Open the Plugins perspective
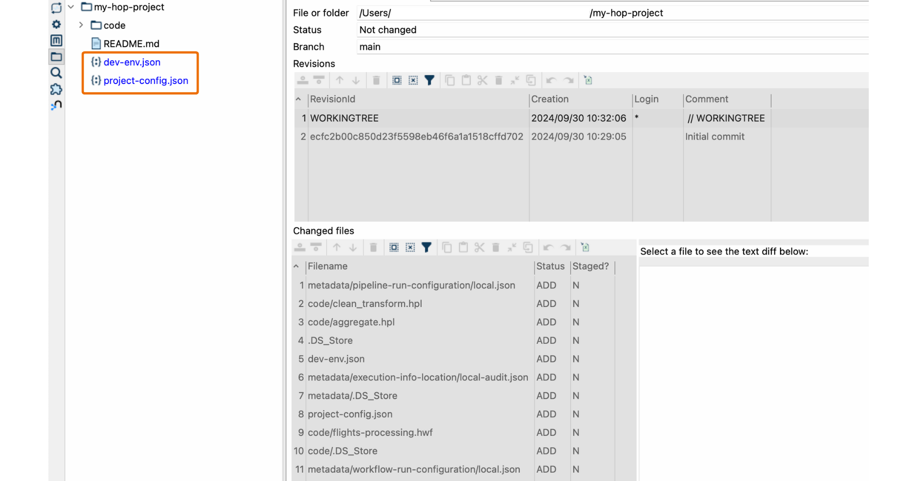The width and height of the screenshot is (917, 481). [56, 89]
